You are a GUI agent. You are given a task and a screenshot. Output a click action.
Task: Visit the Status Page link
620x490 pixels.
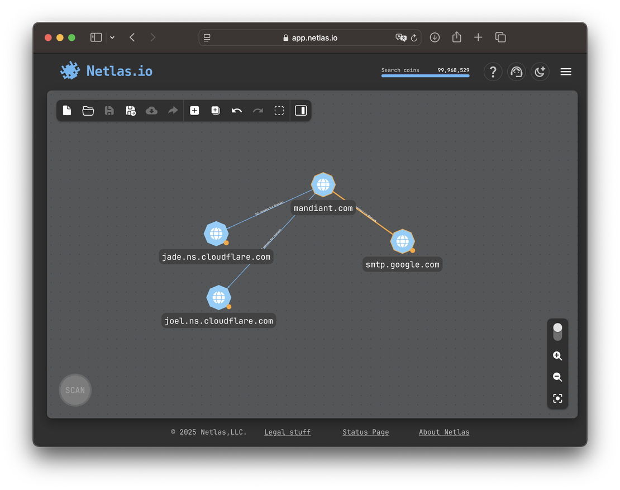point(365,431)
